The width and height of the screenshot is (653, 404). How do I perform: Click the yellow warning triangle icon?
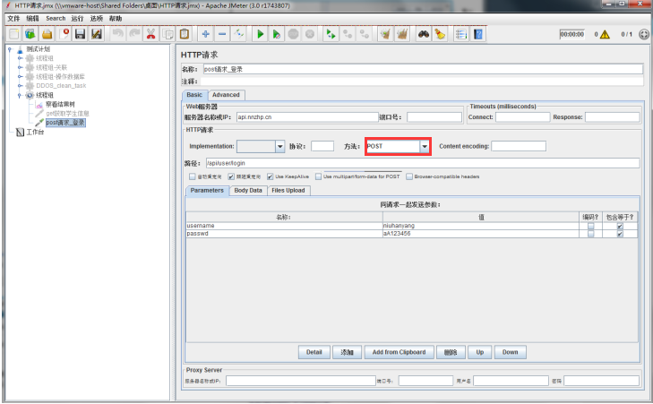click(605, 35)
